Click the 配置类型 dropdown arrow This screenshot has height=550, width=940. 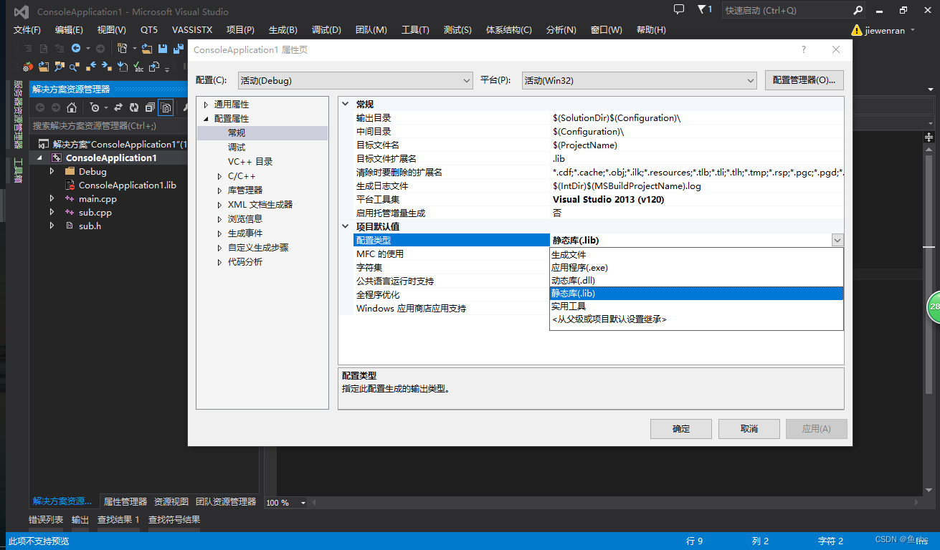tap(837, 240)
